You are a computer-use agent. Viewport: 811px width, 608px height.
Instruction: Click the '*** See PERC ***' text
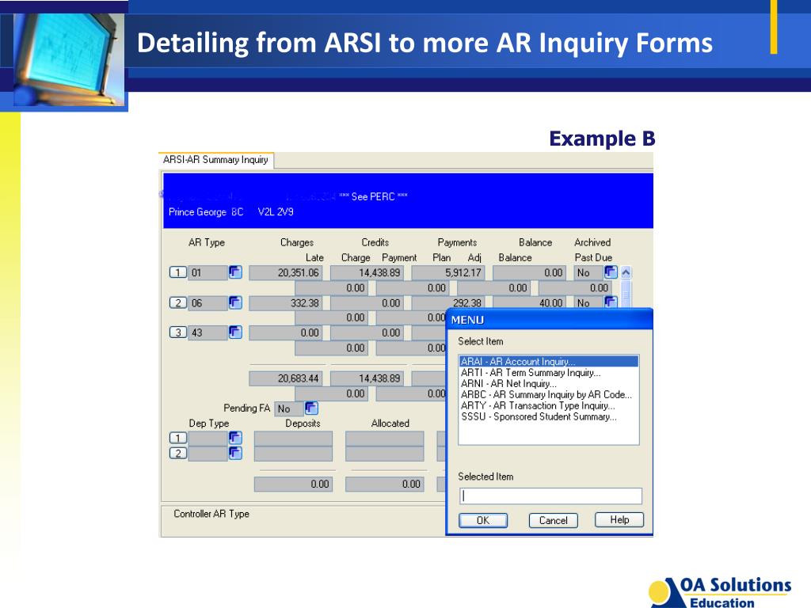point(374,196)
